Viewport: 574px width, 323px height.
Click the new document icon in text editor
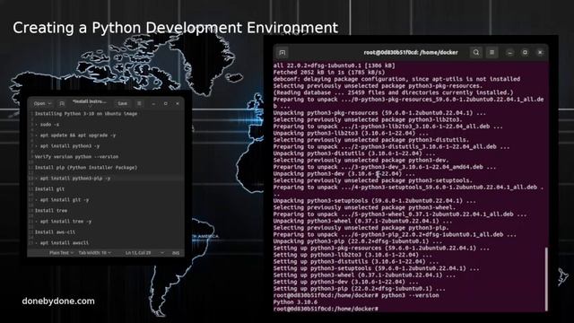(x=62, y=104)
